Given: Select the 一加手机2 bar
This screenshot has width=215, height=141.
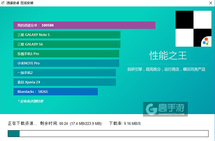Looking at the screenshot, I should tap(64, 72).
